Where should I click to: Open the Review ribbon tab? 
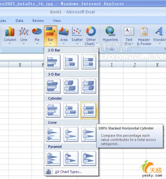(x=38, y=21)
